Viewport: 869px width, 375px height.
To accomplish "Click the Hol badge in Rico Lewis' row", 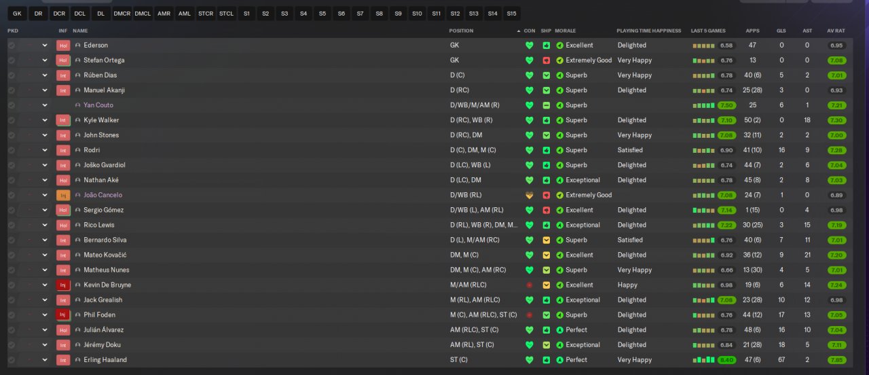I will click(x=63, y=225).
